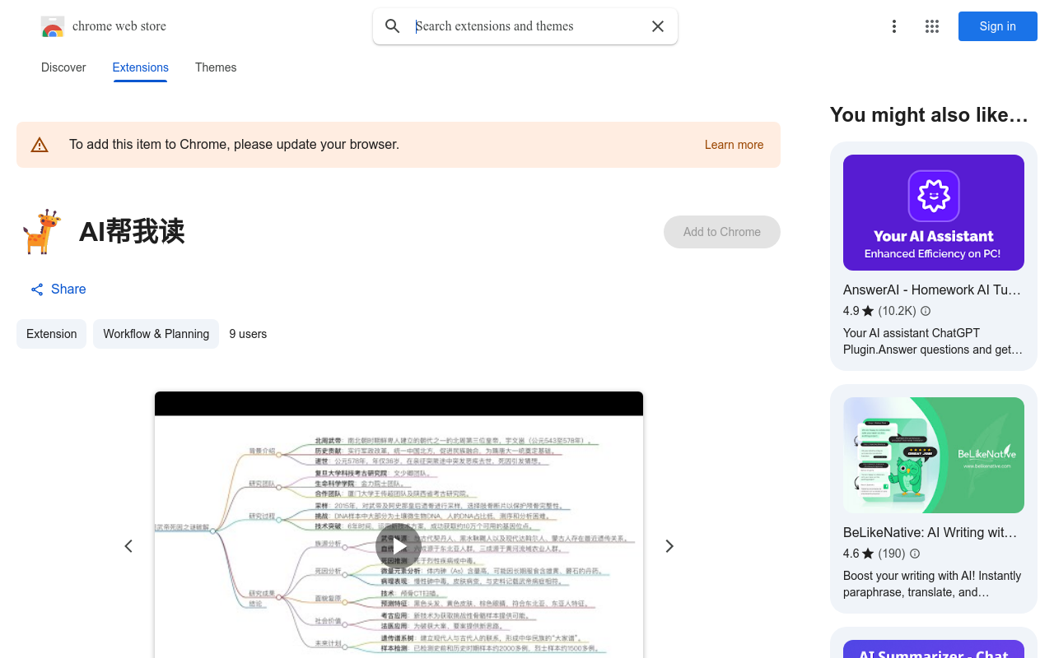Click the 'You might also like…' heading
The image size is (1054, 658).
[929, 115]
